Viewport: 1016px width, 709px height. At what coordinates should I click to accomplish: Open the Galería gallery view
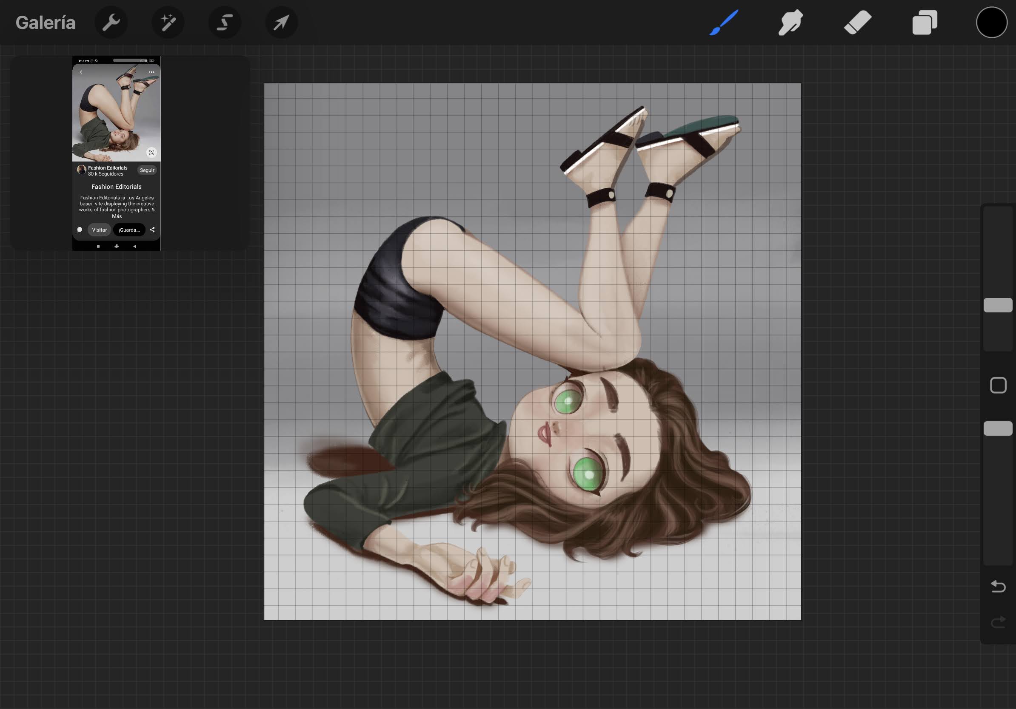(46, 23)
